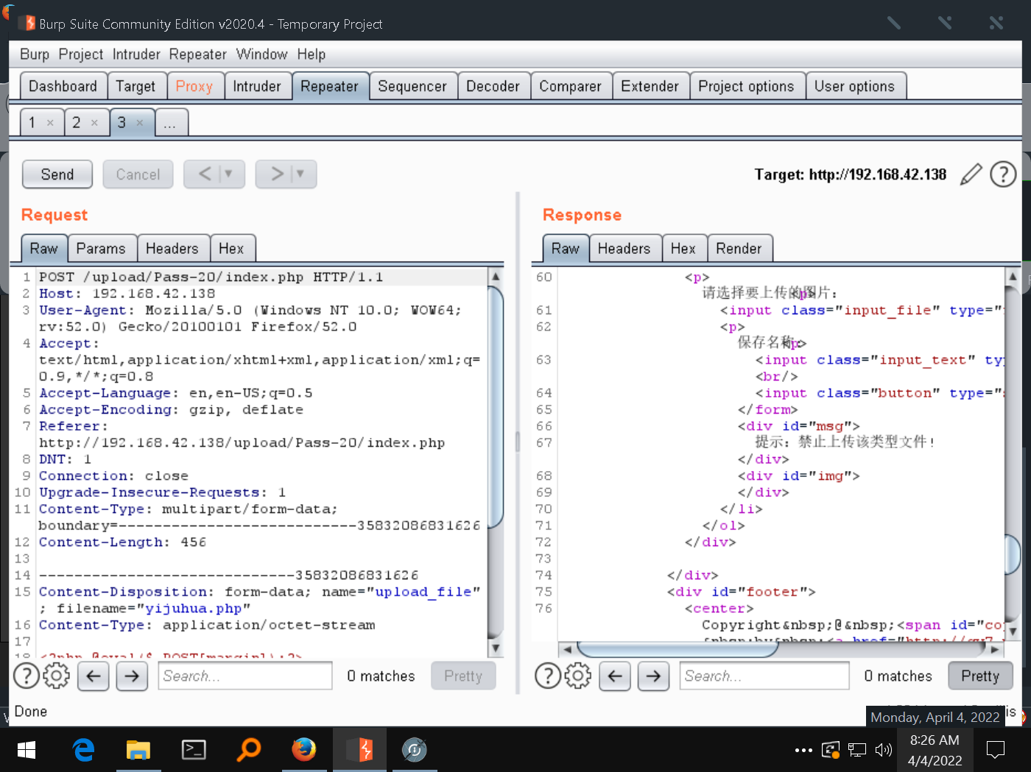Go to next response search match
The image size is (1031, 772).
coord(653,676)
